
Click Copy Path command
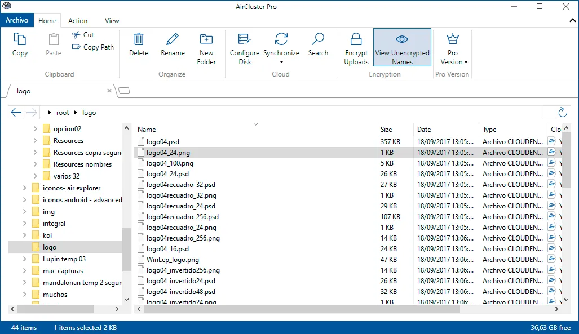93,47
